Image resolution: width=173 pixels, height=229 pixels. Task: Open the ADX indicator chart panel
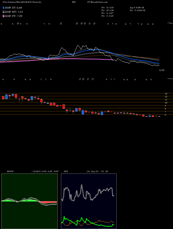coord(89,201)
